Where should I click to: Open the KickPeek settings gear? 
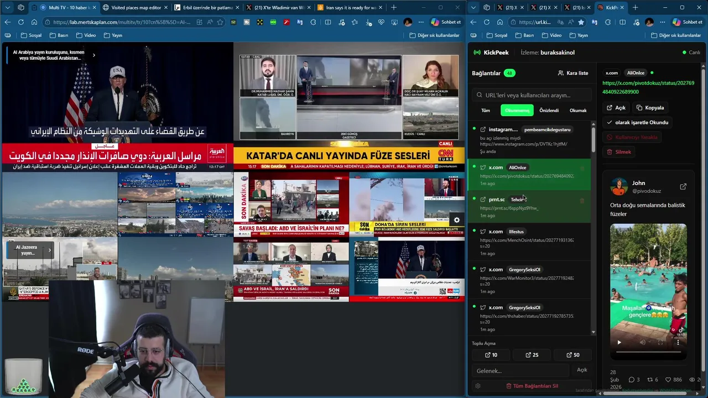pos(478,386)
